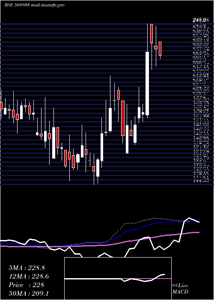Click the MACD inset chart box

(118, 279)
